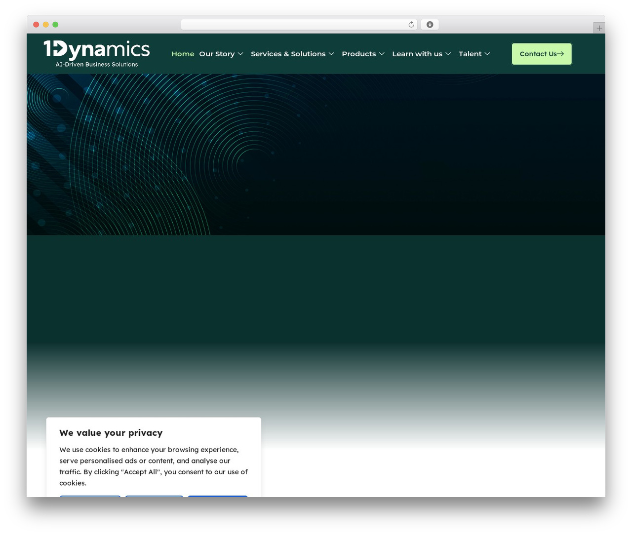The width and height of the screenshot is (632, 535).
Task: Click the "AI-Driven Business Solutions" tagline
Action: (x=97, y=65)
